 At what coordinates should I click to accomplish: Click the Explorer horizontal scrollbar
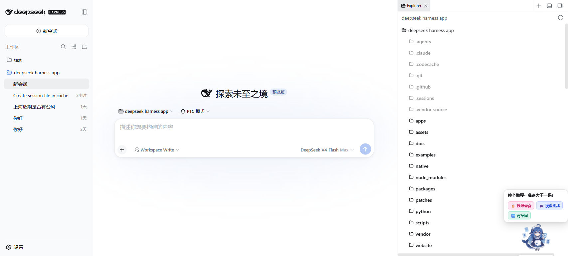click(x=476, y=255)
